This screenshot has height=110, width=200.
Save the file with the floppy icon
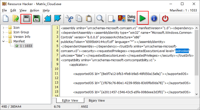26,19
